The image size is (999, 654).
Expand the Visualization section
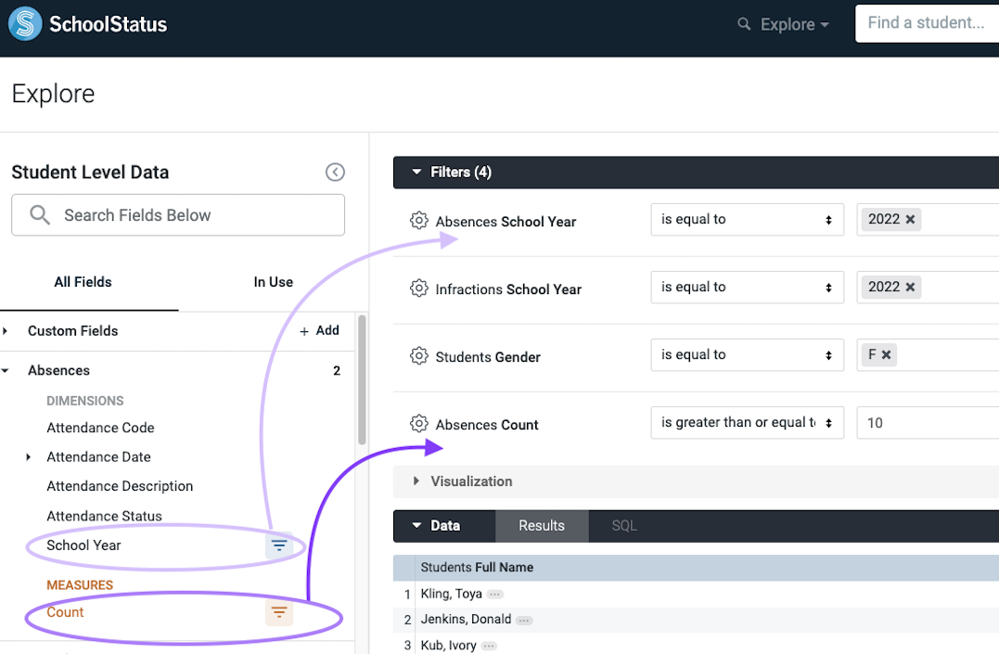point(416,481)
